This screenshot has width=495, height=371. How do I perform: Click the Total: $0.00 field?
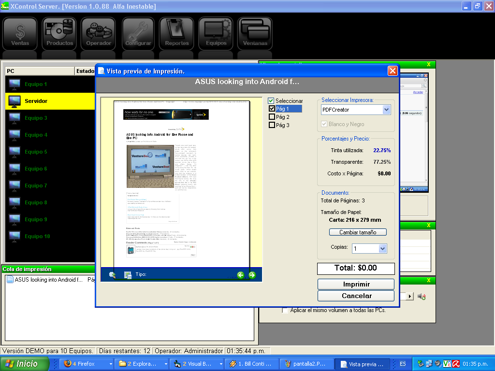click(x=356, y=269)
